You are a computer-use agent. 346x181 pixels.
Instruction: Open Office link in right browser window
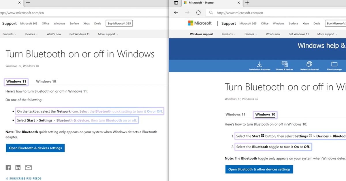(x=265, y=24)
